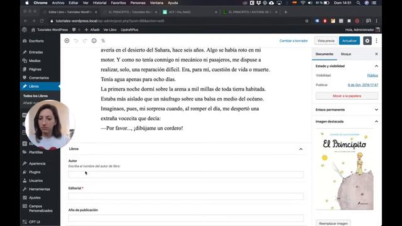Open Ajustes in the sidebar

tap(35, 198)
